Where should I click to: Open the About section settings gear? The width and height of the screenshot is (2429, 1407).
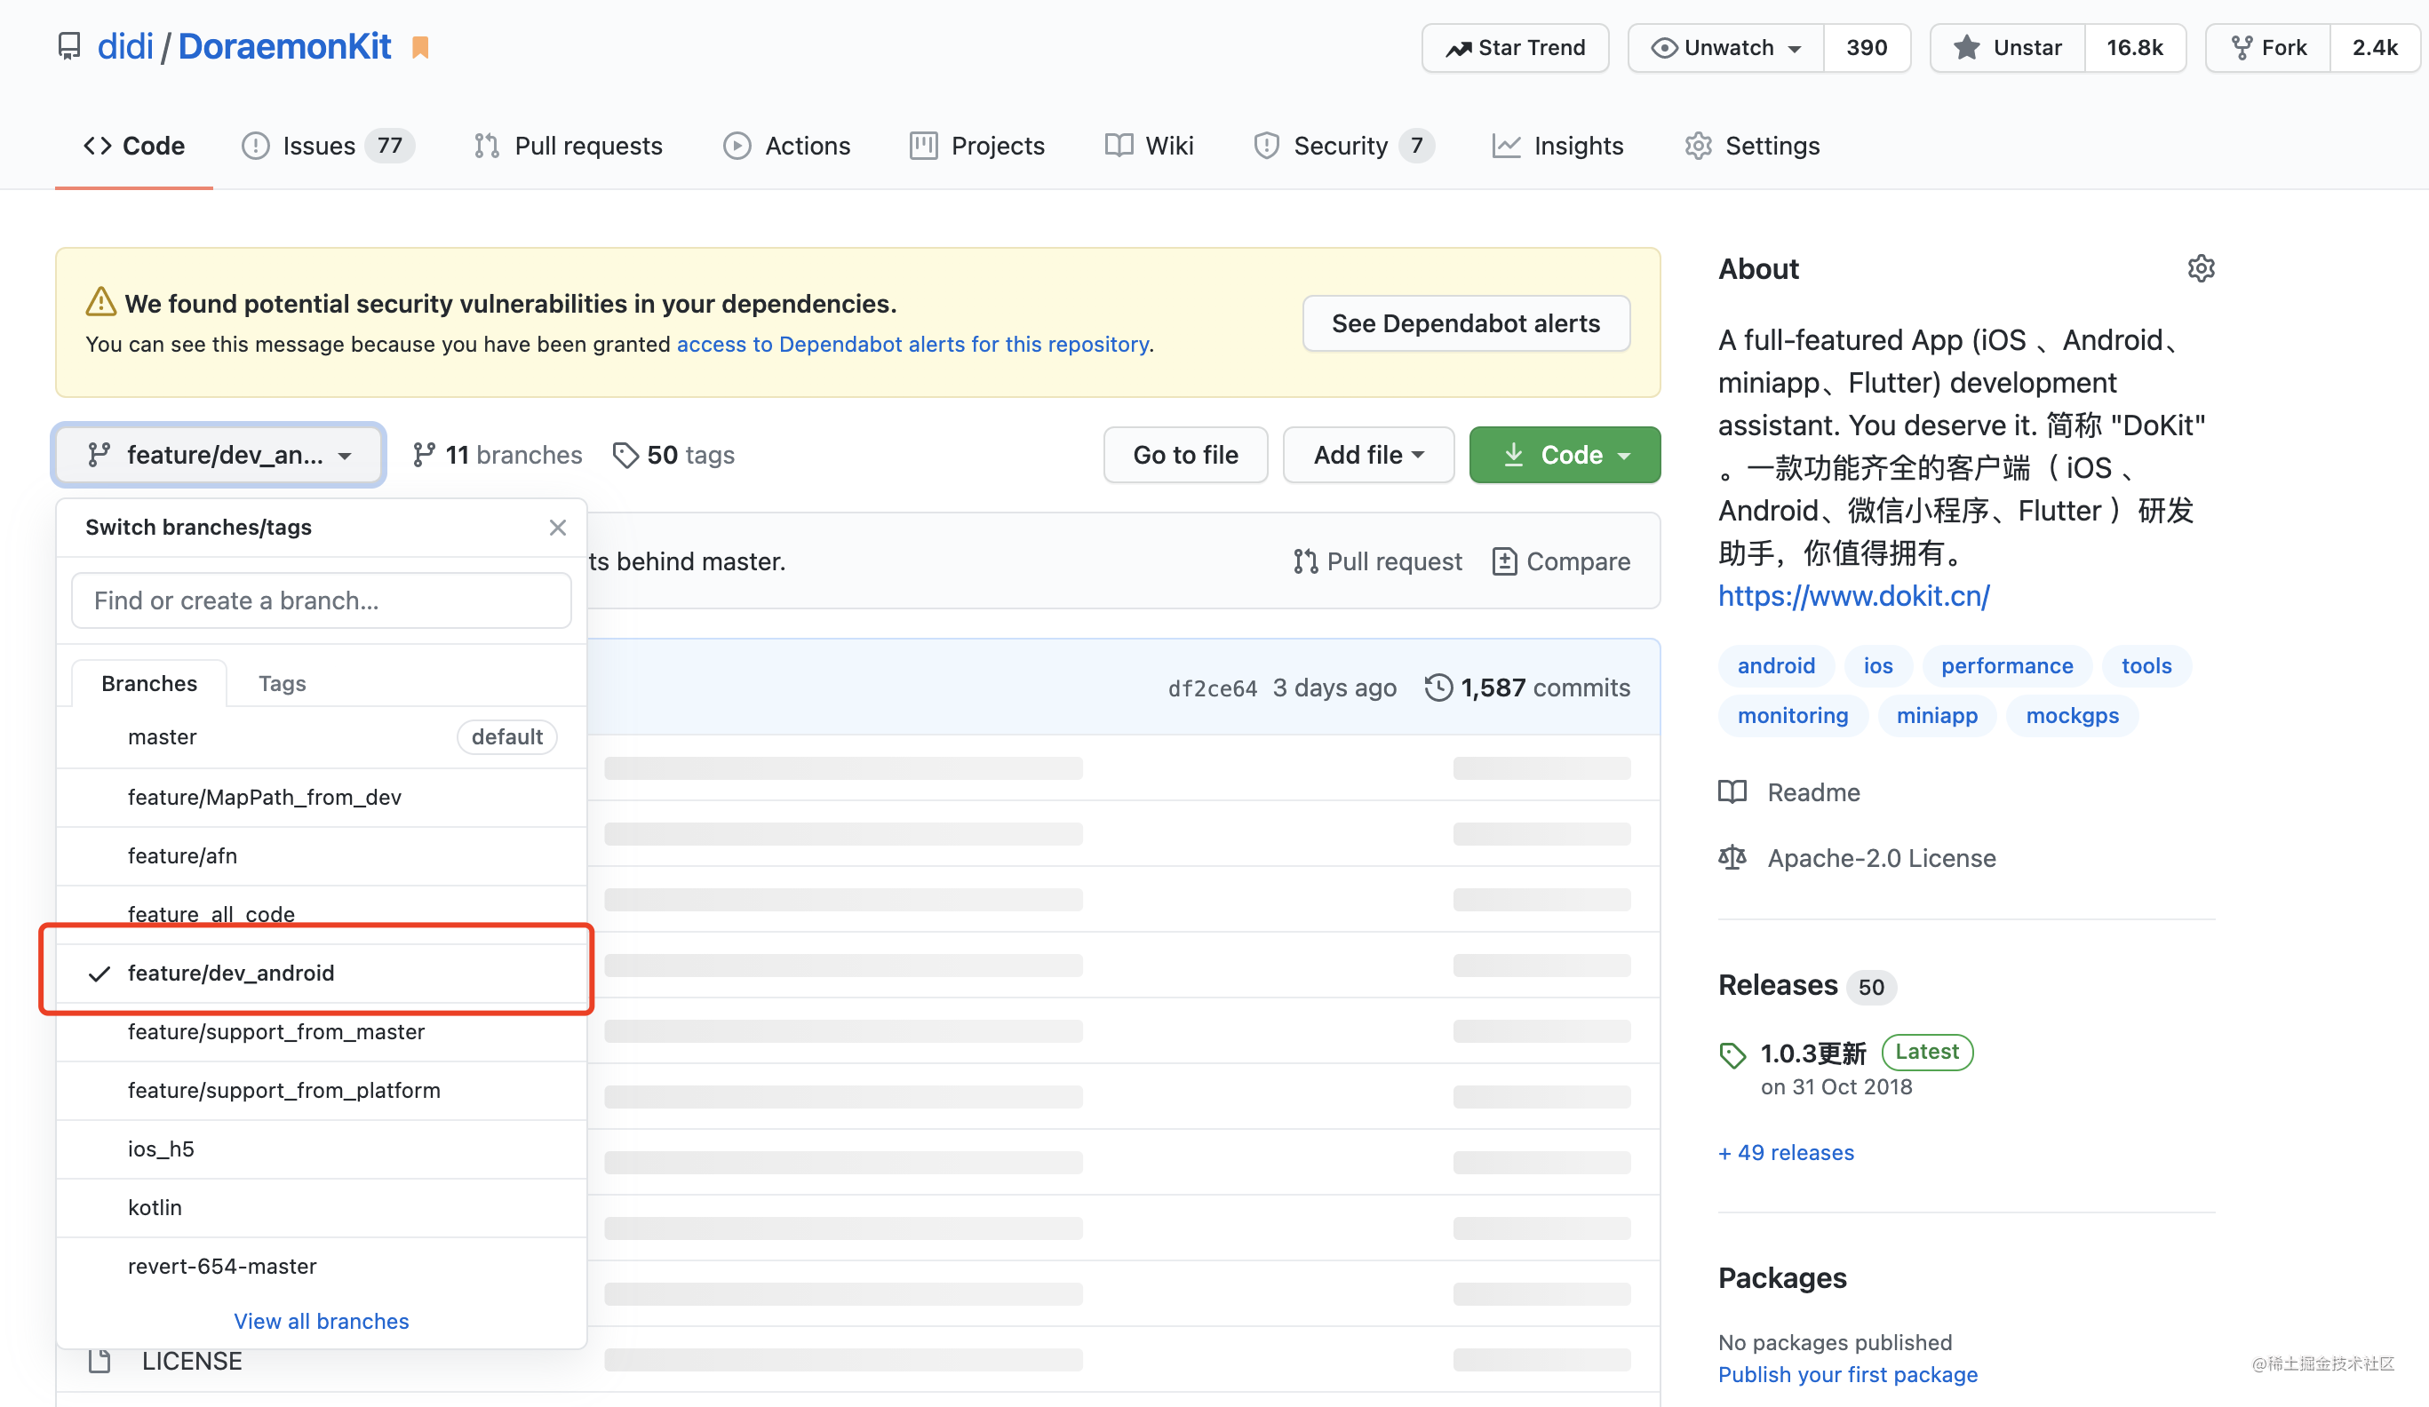pos(2202,268)
